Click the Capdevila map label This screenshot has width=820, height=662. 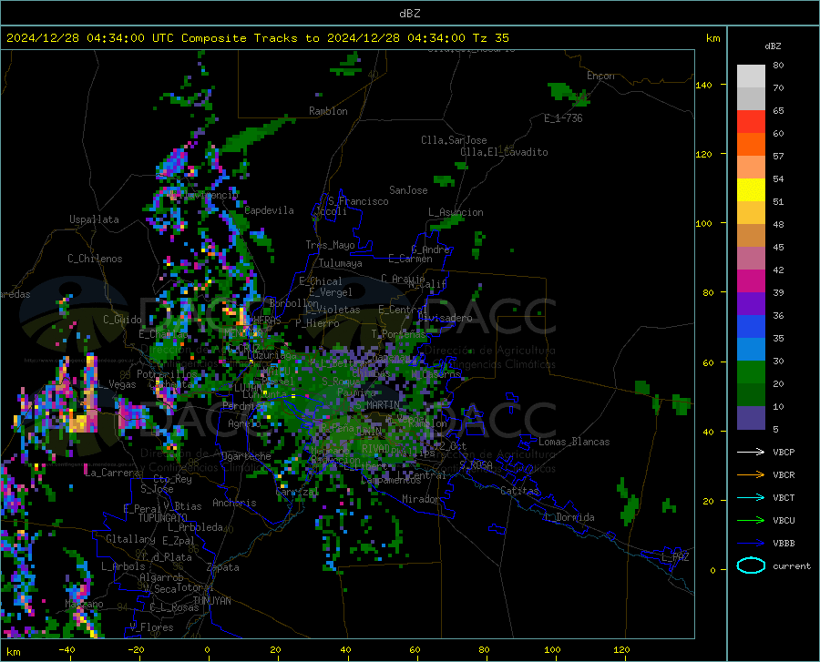coord(269,210)
